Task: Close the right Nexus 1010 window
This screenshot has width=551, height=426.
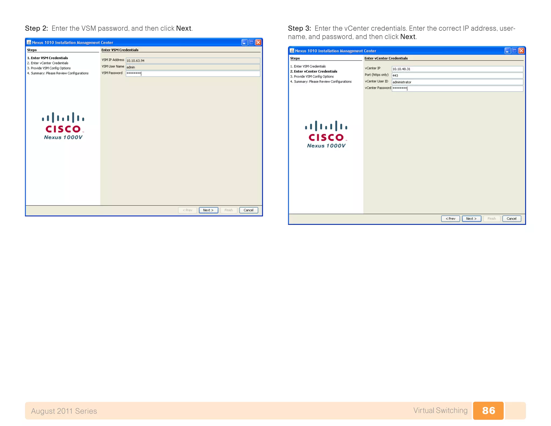Action: (521, 51)
